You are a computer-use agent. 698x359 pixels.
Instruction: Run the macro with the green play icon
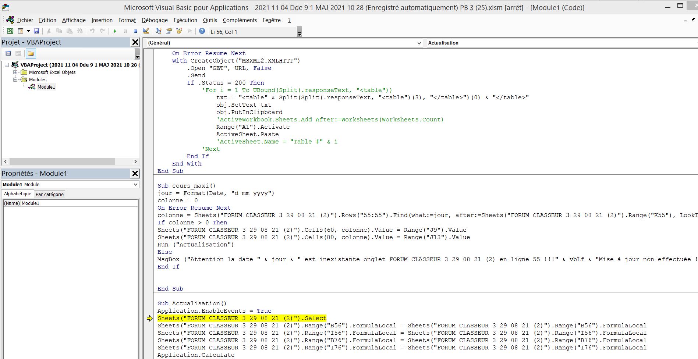pyautogui.click(x=115, y=31)
